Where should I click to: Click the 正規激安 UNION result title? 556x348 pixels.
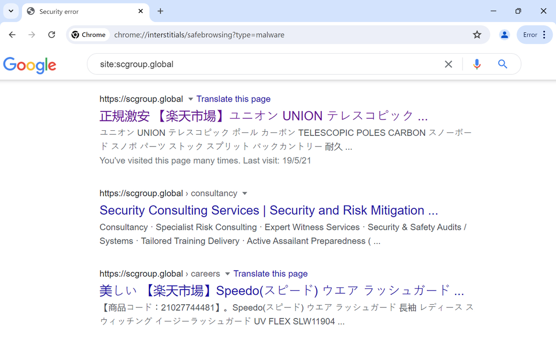click(x=263, y=116)
